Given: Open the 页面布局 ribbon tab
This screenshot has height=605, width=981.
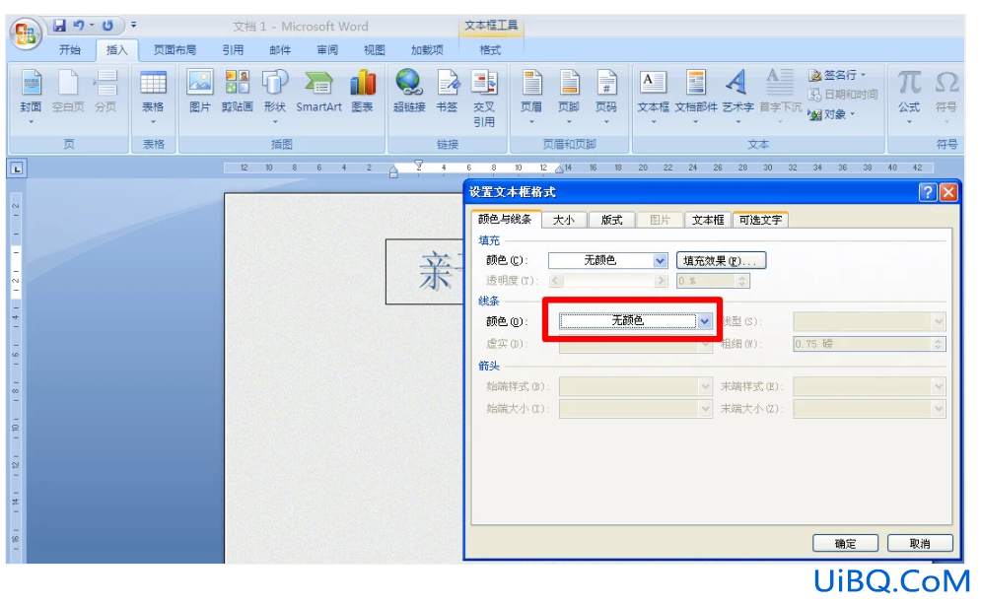Looking at the screenshot, I should coord(175,50).
